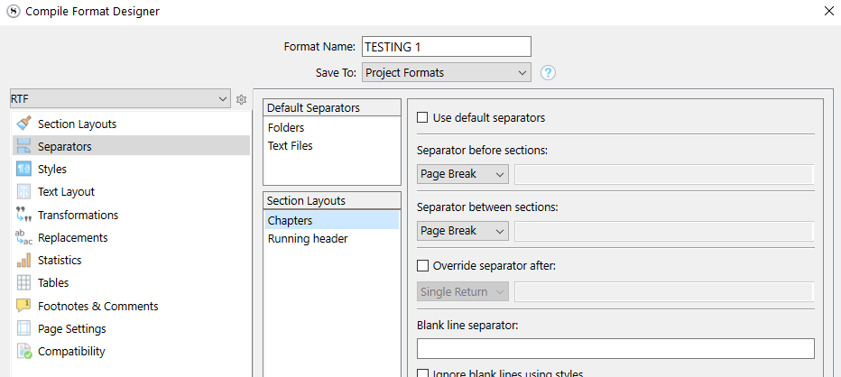Click the blue help question mark

pyautogui.click(x=548, y=72)
